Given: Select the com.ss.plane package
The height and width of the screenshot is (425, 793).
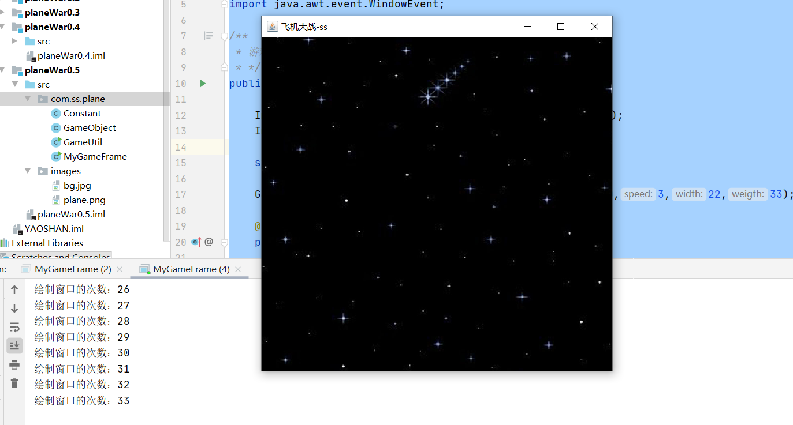Looking at the screenshot, I should (78, 99).
